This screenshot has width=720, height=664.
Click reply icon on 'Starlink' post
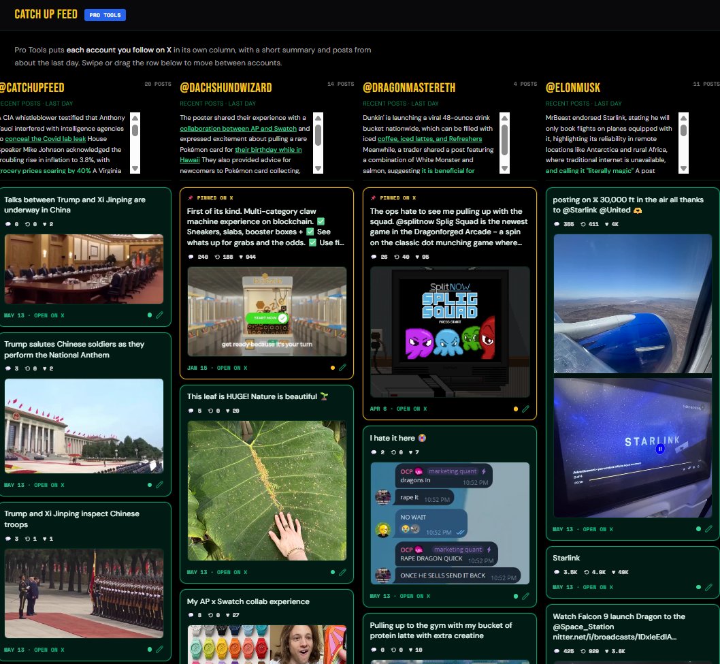(x=557, y=572)
